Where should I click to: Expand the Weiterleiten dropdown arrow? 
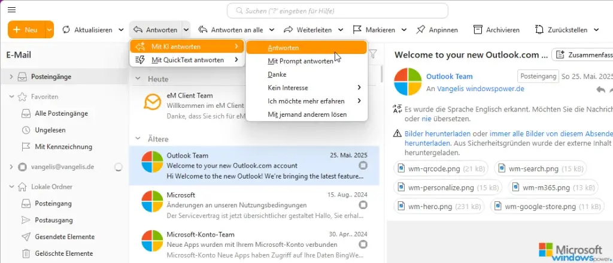[x=341, y=30]
